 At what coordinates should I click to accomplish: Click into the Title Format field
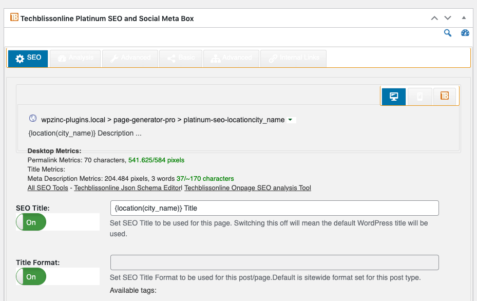[x=274, y=262]
